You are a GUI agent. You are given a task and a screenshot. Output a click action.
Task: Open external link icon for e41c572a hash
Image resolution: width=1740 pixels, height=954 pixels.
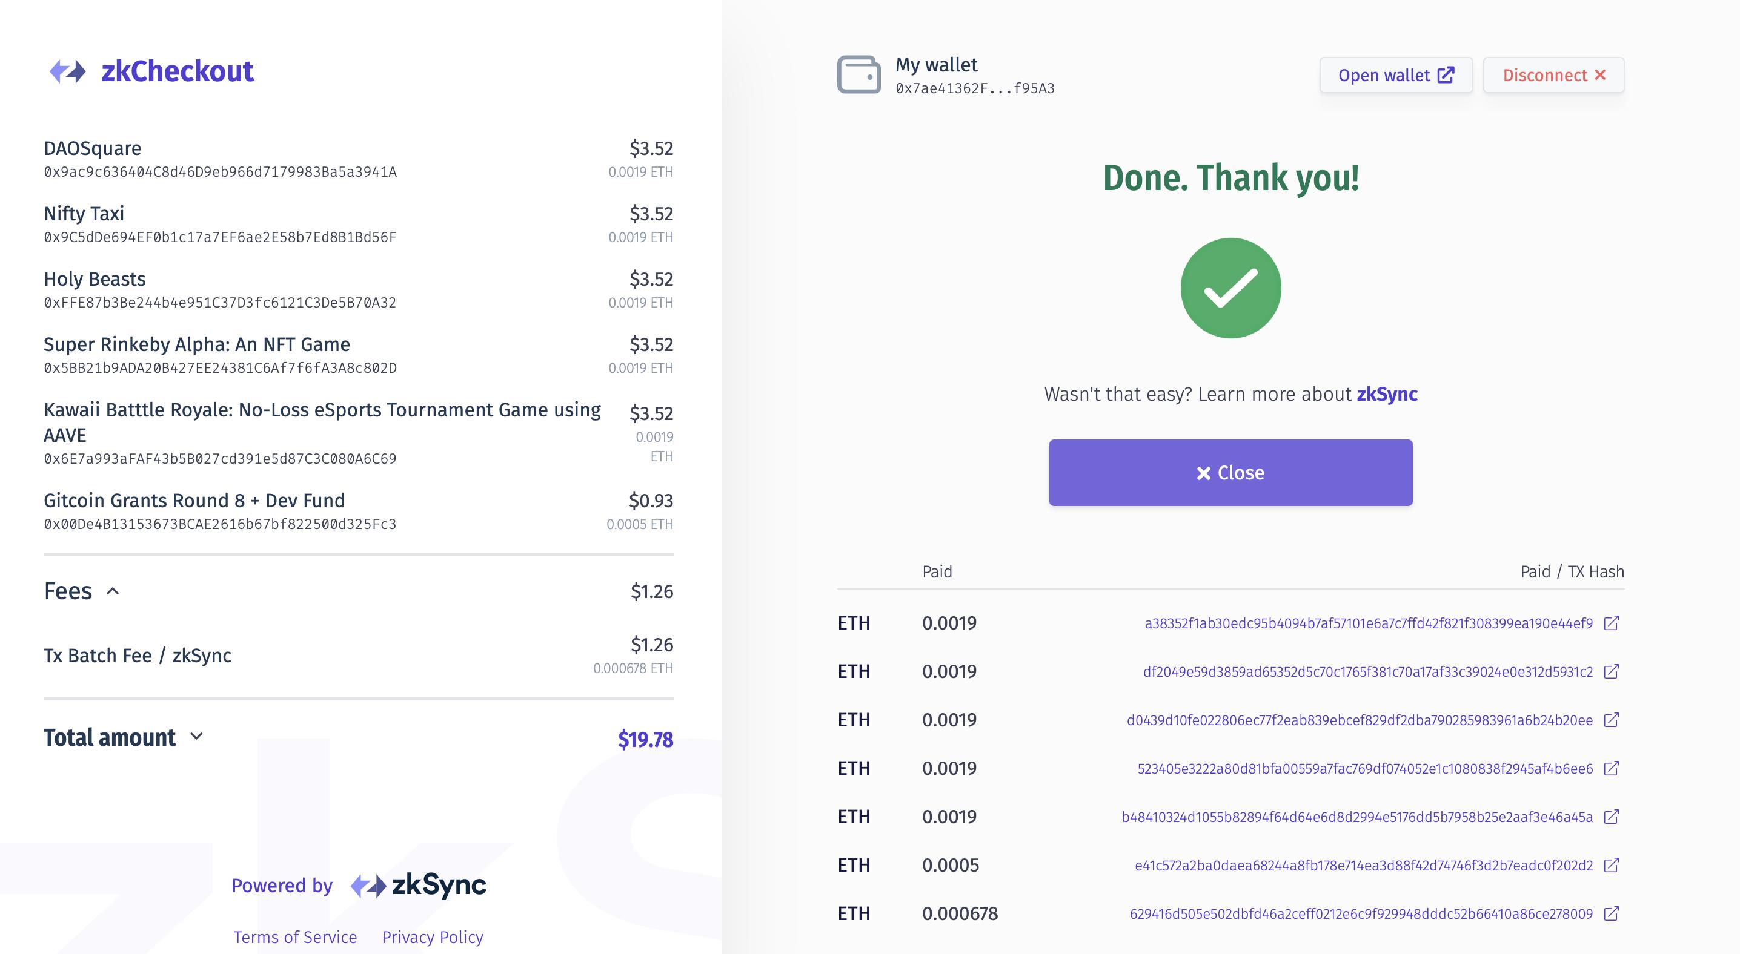1611,865
